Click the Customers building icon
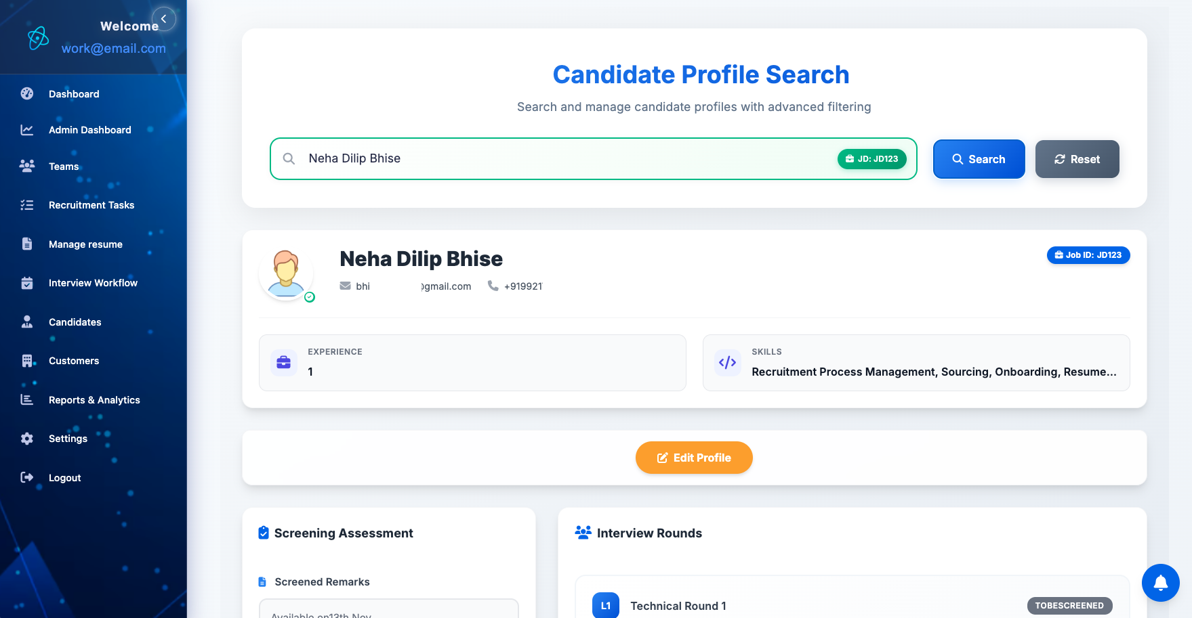The width and height of the screenshot is (1192, 618). click(27, 361)
